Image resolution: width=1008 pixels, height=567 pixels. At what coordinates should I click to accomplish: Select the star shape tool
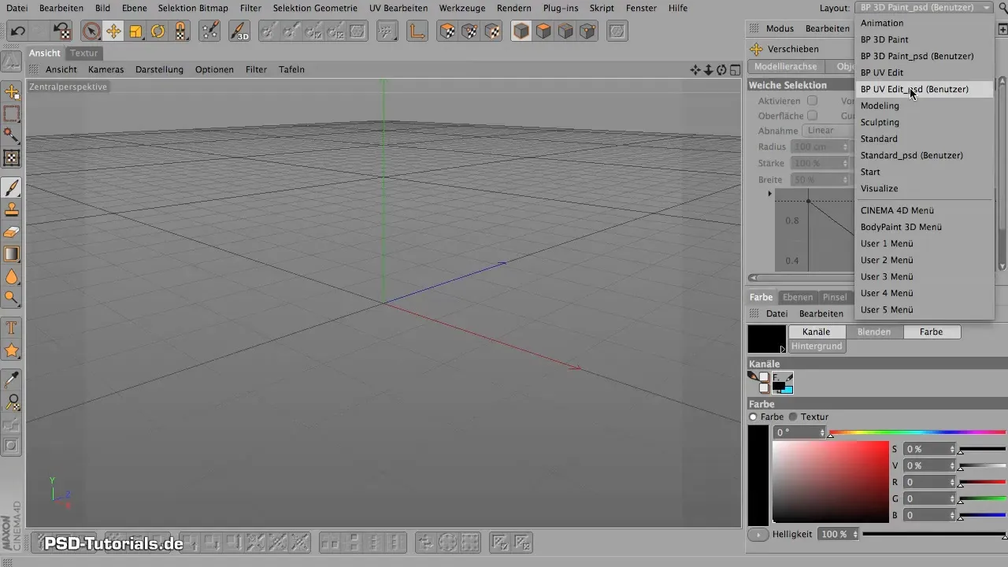point(12,350)
